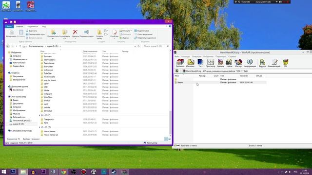Open WinRAR Параметры menu
312x175 pixels.
click(221, 56)
